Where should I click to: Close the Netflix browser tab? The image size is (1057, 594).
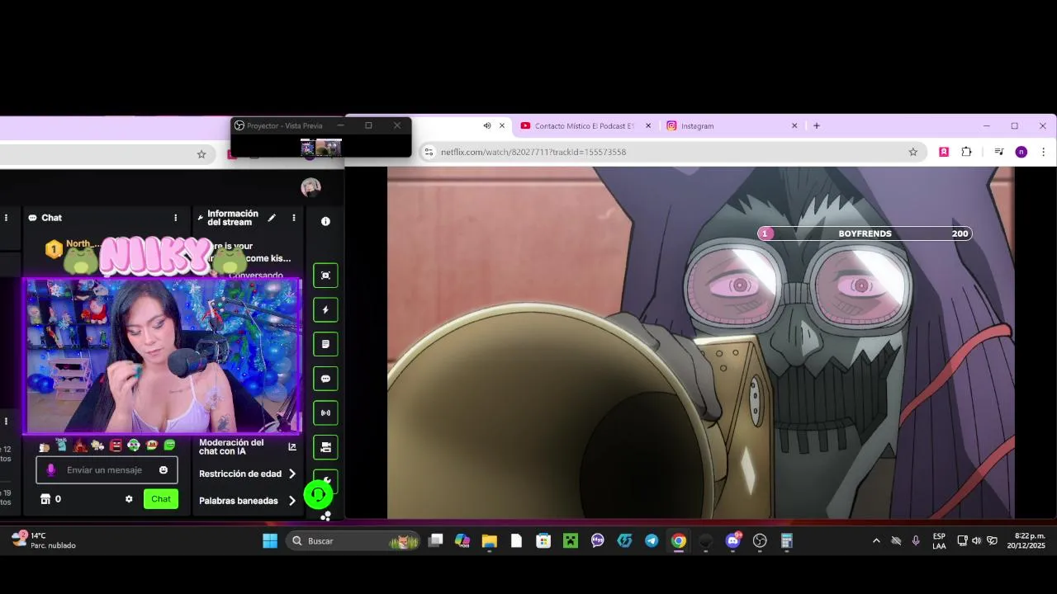pyautogui.click(x=501, y=126)
